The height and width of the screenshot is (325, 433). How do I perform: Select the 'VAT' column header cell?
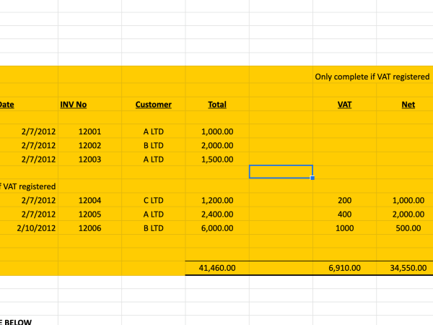point(344,104)
